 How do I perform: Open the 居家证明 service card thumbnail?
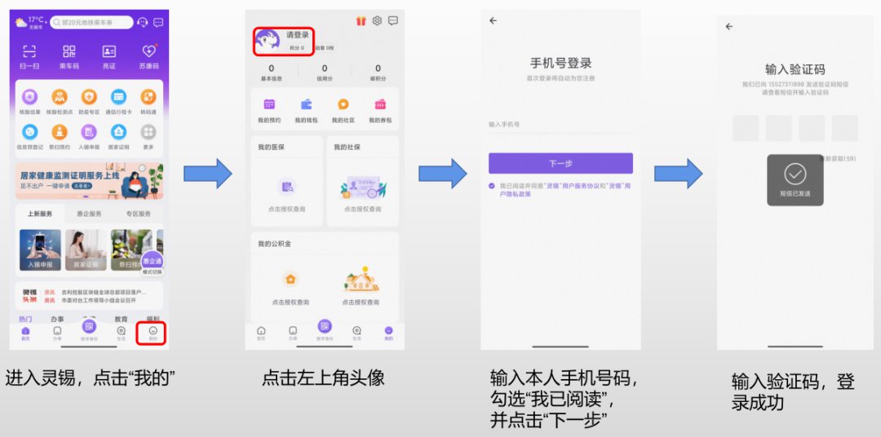coord(86,250)
